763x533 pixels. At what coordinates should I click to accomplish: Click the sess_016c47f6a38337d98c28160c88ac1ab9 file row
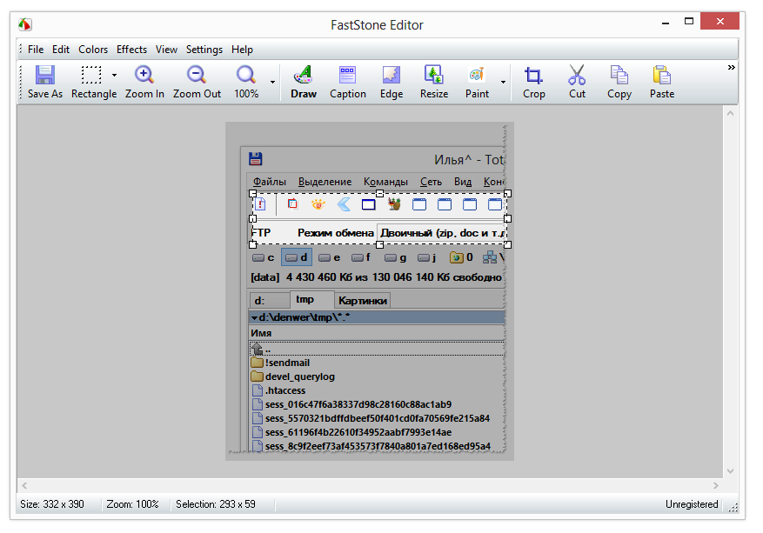point(351,404)
